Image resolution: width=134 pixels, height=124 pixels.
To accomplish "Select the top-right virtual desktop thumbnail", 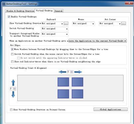I will [x=77, y=82].
